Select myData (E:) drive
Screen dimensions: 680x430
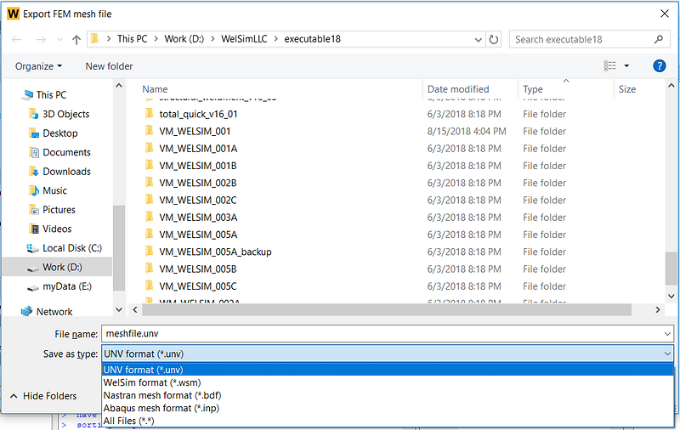pos(67,286)
